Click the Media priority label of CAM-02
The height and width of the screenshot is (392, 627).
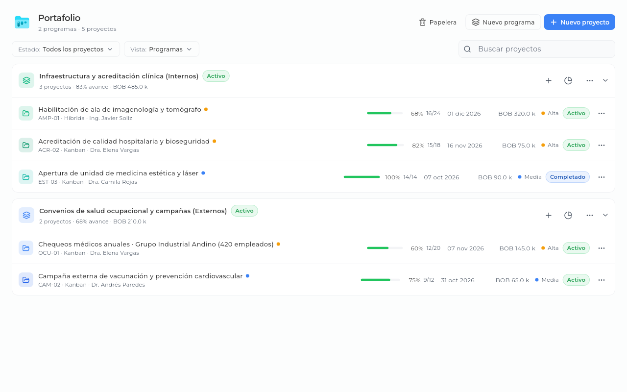tap(550, 280)
